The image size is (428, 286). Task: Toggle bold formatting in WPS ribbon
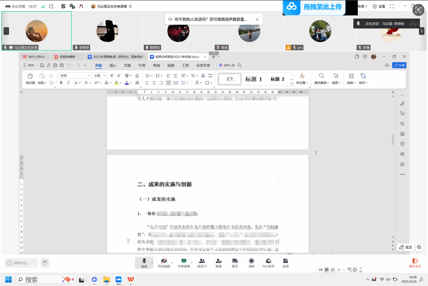pyautogui.click(x=61, y=83)
